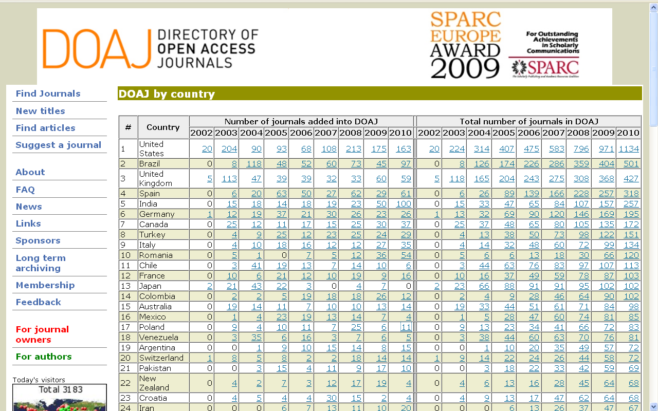This screenshot has height=411, width=658.
Task: Open 57 in the Argentina row
Action: coord(609,348)
